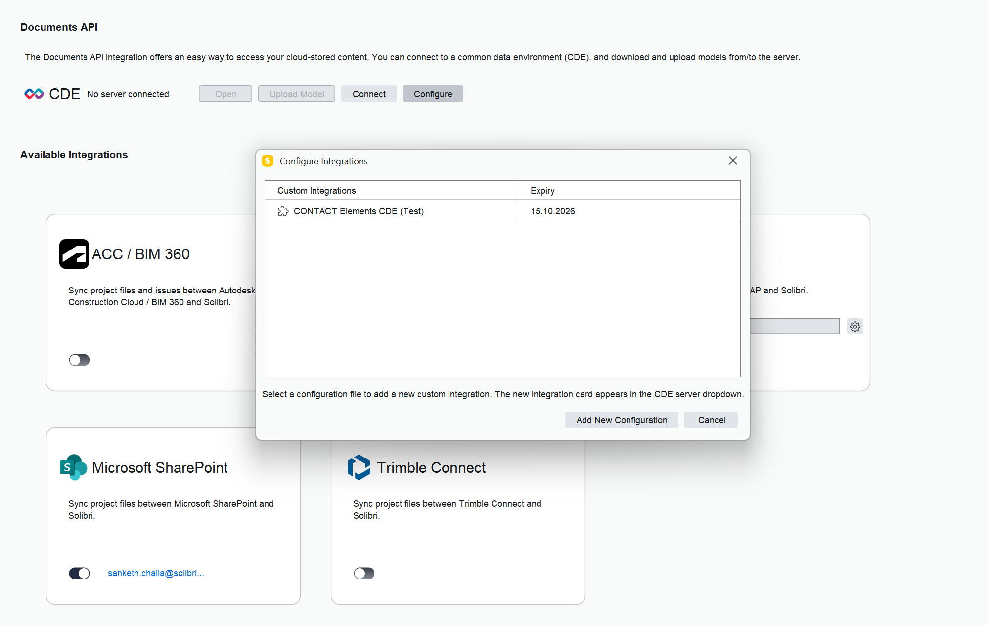The width and height of the screenshot is (988, 625).
Task: Click the Configure button
Action: point(433,94)
